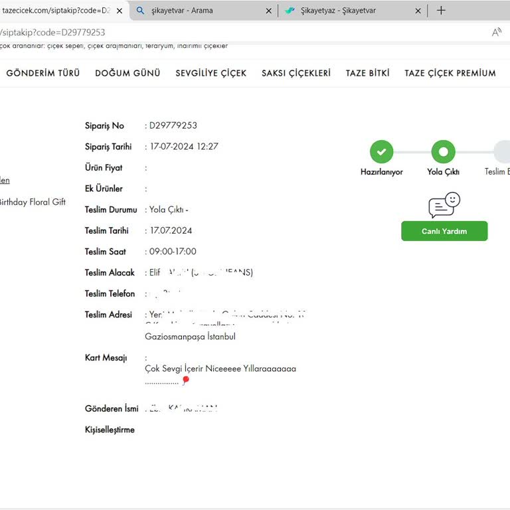Select the order number D29779253 text

pos(173,126)
